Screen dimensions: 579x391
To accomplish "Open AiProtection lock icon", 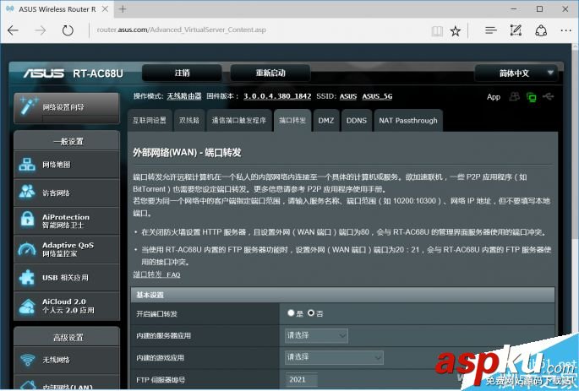I will click(x=27, y=219).
